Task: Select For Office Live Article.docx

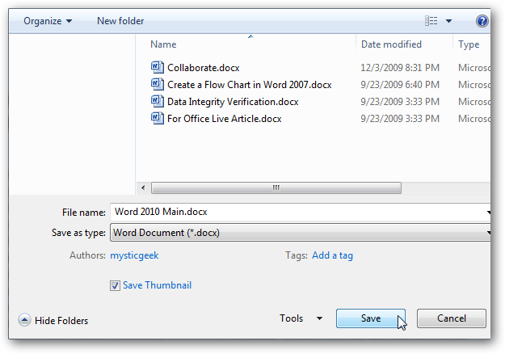Action: tap(224, 119)
